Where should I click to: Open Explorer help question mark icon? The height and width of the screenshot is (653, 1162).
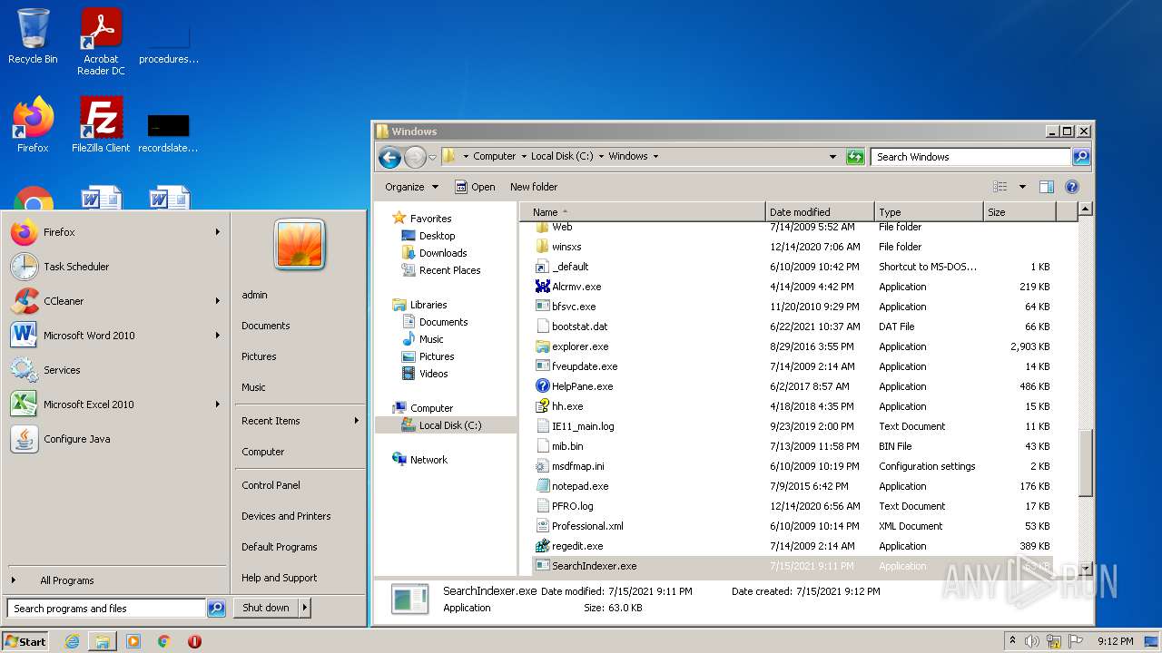pyautogui.click(x=1071, y=187)
